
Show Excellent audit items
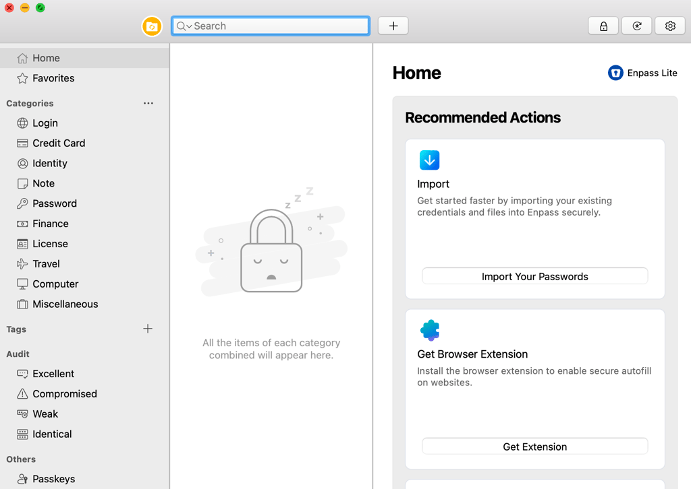coord(84,374)
